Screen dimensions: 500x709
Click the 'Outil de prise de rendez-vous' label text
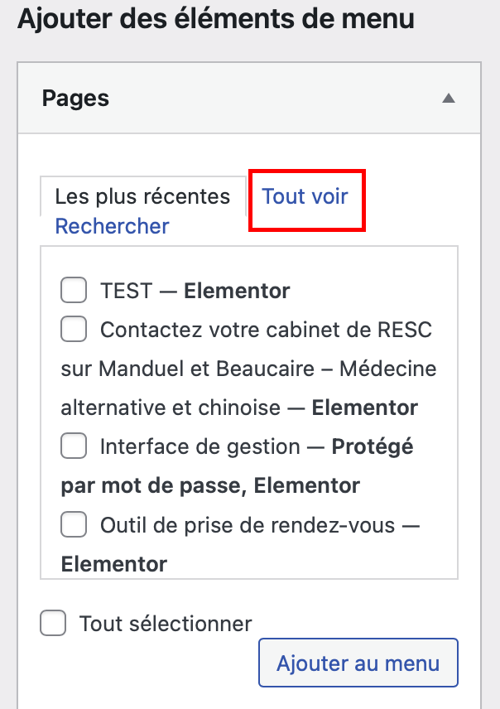point(248,525)
